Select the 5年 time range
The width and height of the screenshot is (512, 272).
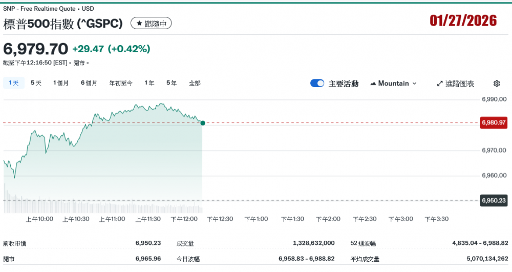172,83
